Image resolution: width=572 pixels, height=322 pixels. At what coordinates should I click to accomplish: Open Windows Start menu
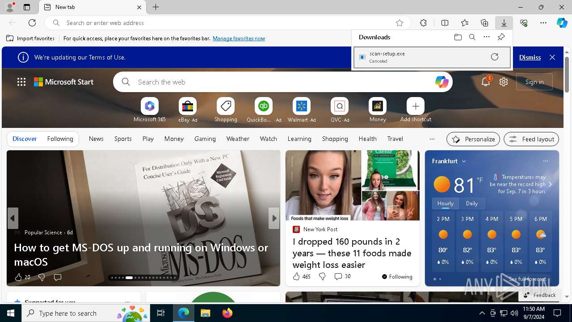(11, 313)
